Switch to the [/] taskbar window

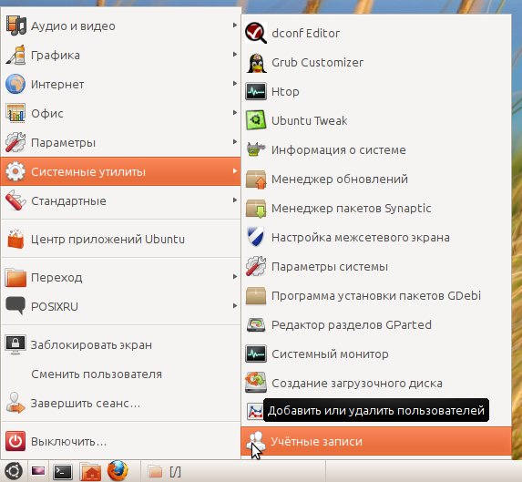coord(233,471)
